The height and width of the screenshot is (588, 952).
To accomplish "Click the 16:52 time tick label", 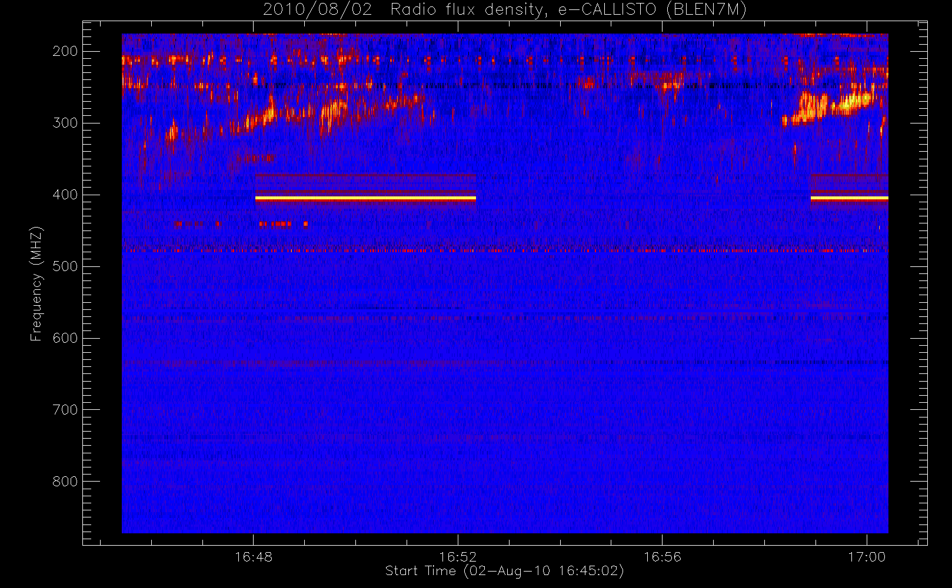I will 458,557.
